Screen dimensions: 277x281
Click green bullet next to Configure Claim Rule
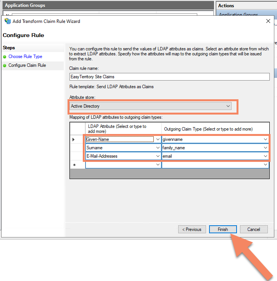tap(5, 66)
